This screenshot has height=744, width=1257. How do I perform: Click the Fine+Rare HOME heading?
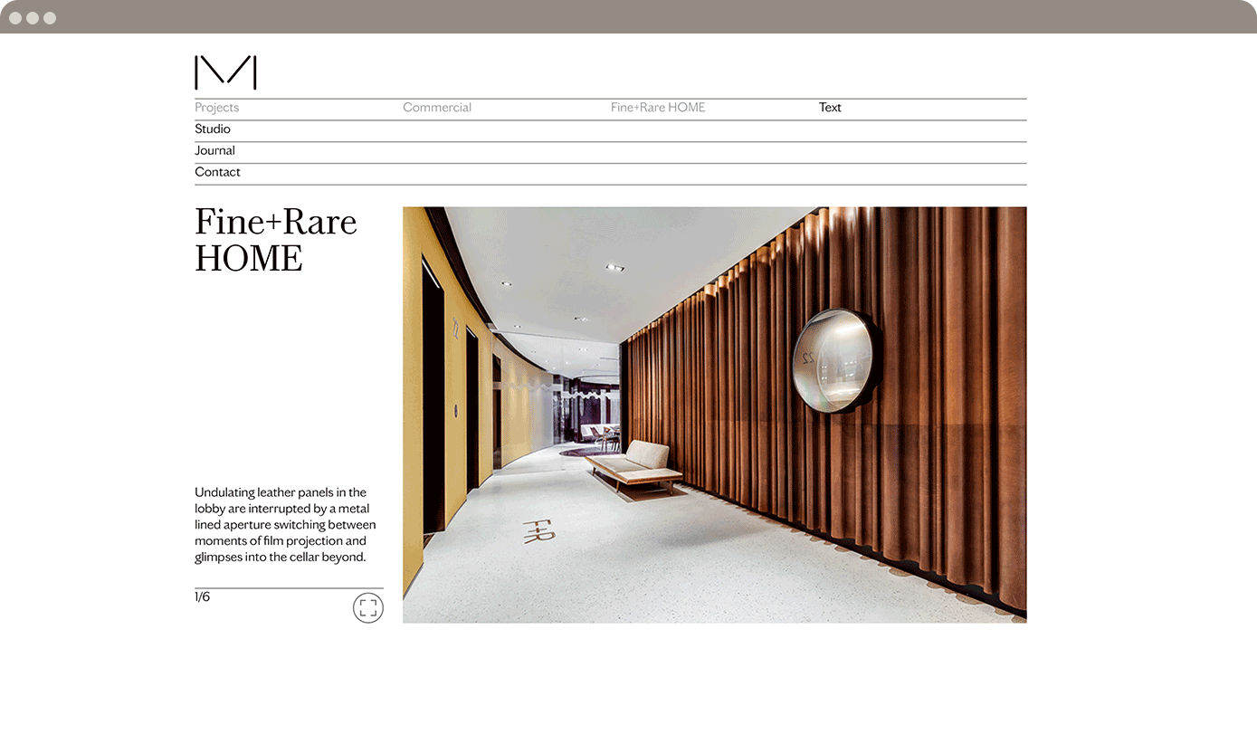click(276, 240)
